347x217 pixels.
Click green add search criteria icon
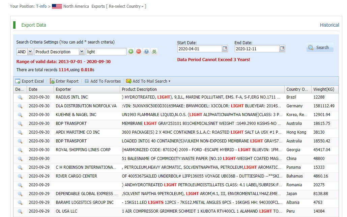point(131,52)
